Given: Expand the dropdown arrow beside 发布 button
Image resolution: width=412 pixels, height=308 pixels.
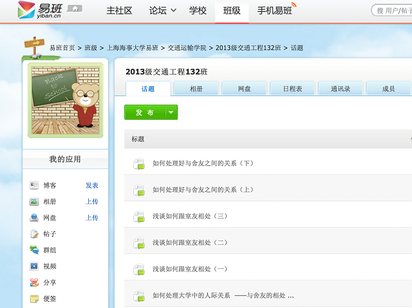Looking at the screenshot, I should [171, 113].
